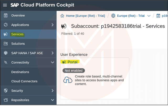Click the Home icon in breadcrumb

pos(62,16)
